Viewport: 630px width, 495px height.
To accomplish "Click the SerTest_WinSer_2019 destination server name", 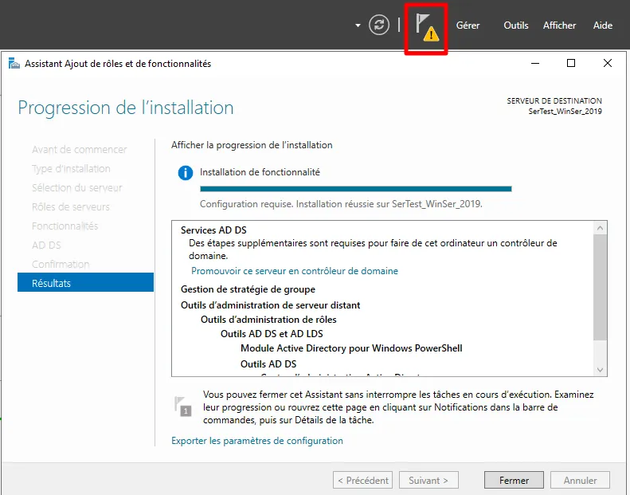I will tap(565, 112).
